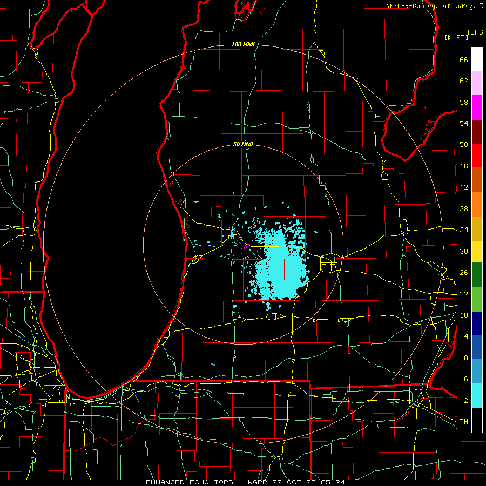Click the legend value "2"

tap(466, 401)
